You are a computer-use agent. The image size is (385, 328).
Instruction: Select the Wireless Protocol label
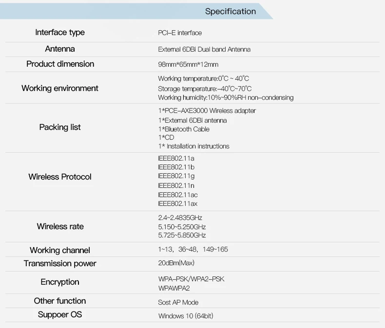coord(60,177)
